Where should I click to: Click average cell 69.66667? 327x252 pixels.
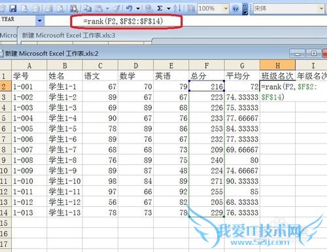click(242, 149)
